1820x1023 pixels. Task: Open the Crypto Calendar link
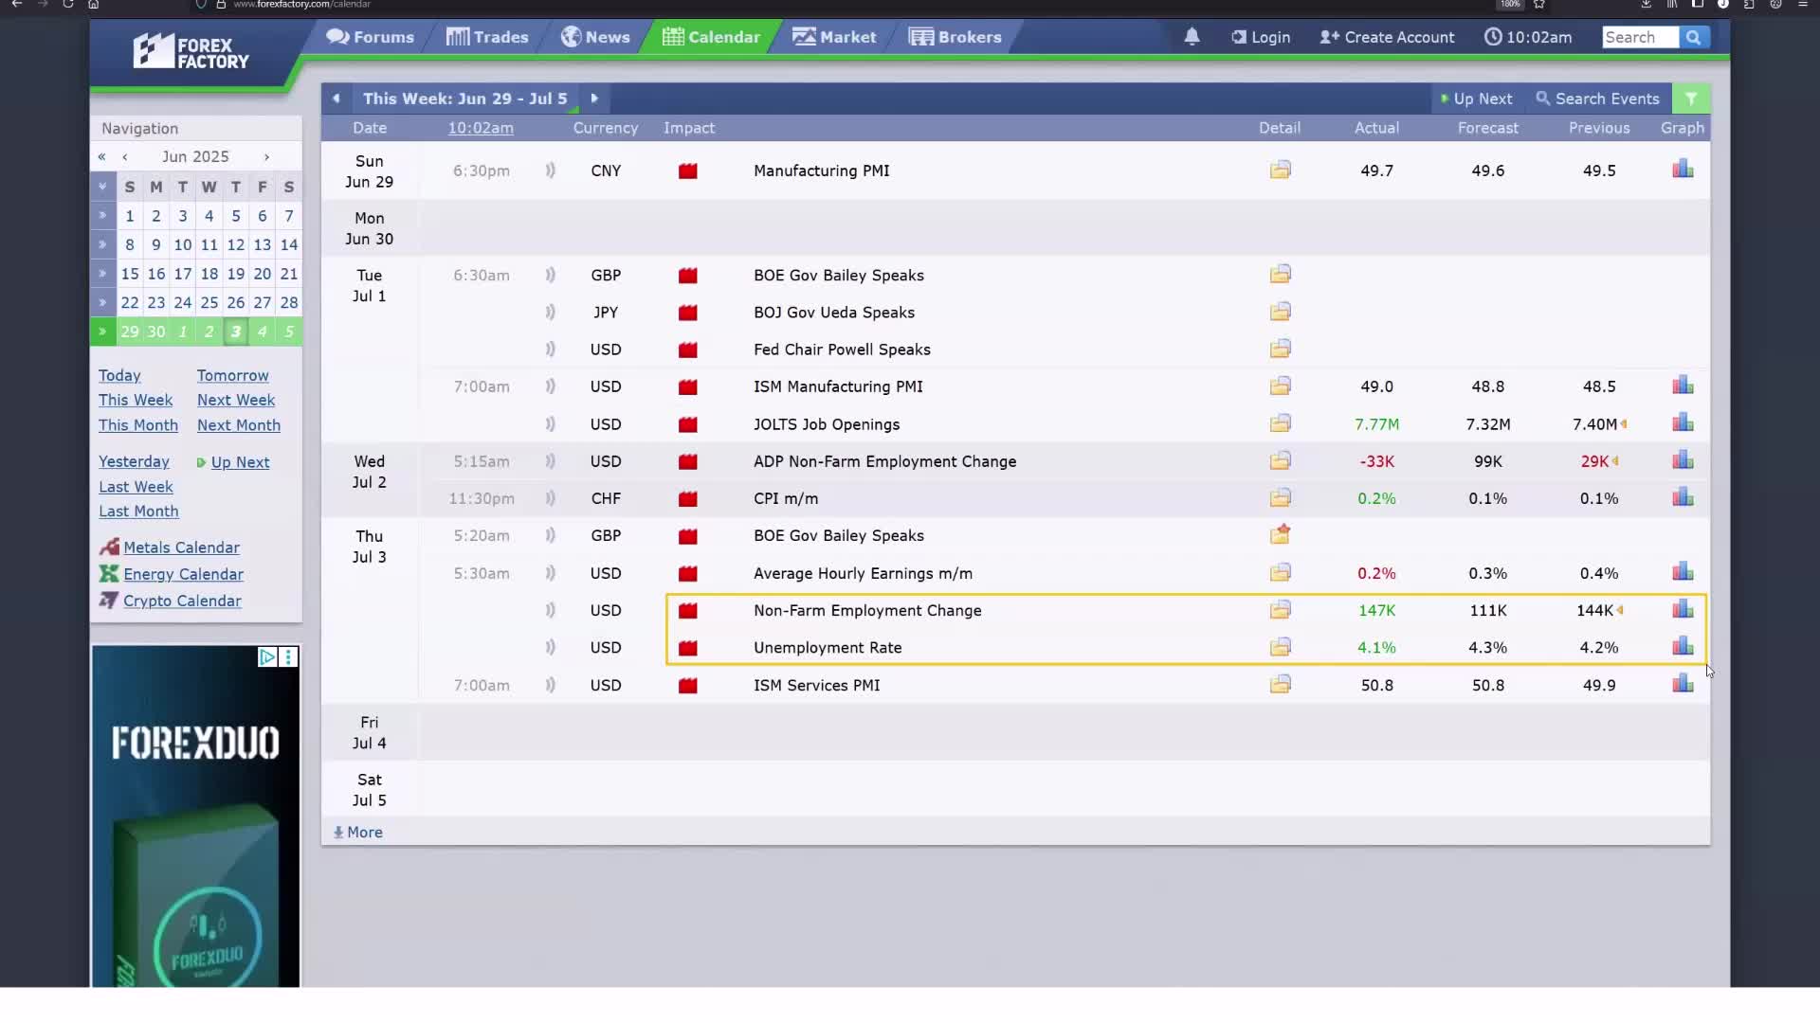(182, 601)
